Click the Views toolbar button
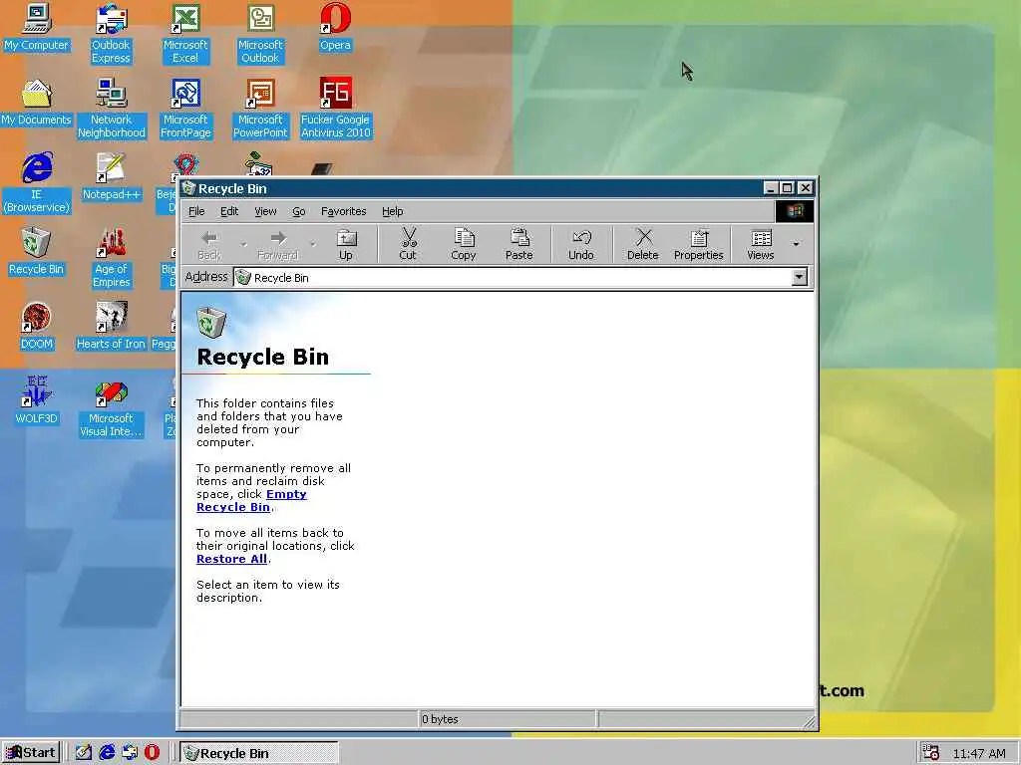 [x=760, y=244]
